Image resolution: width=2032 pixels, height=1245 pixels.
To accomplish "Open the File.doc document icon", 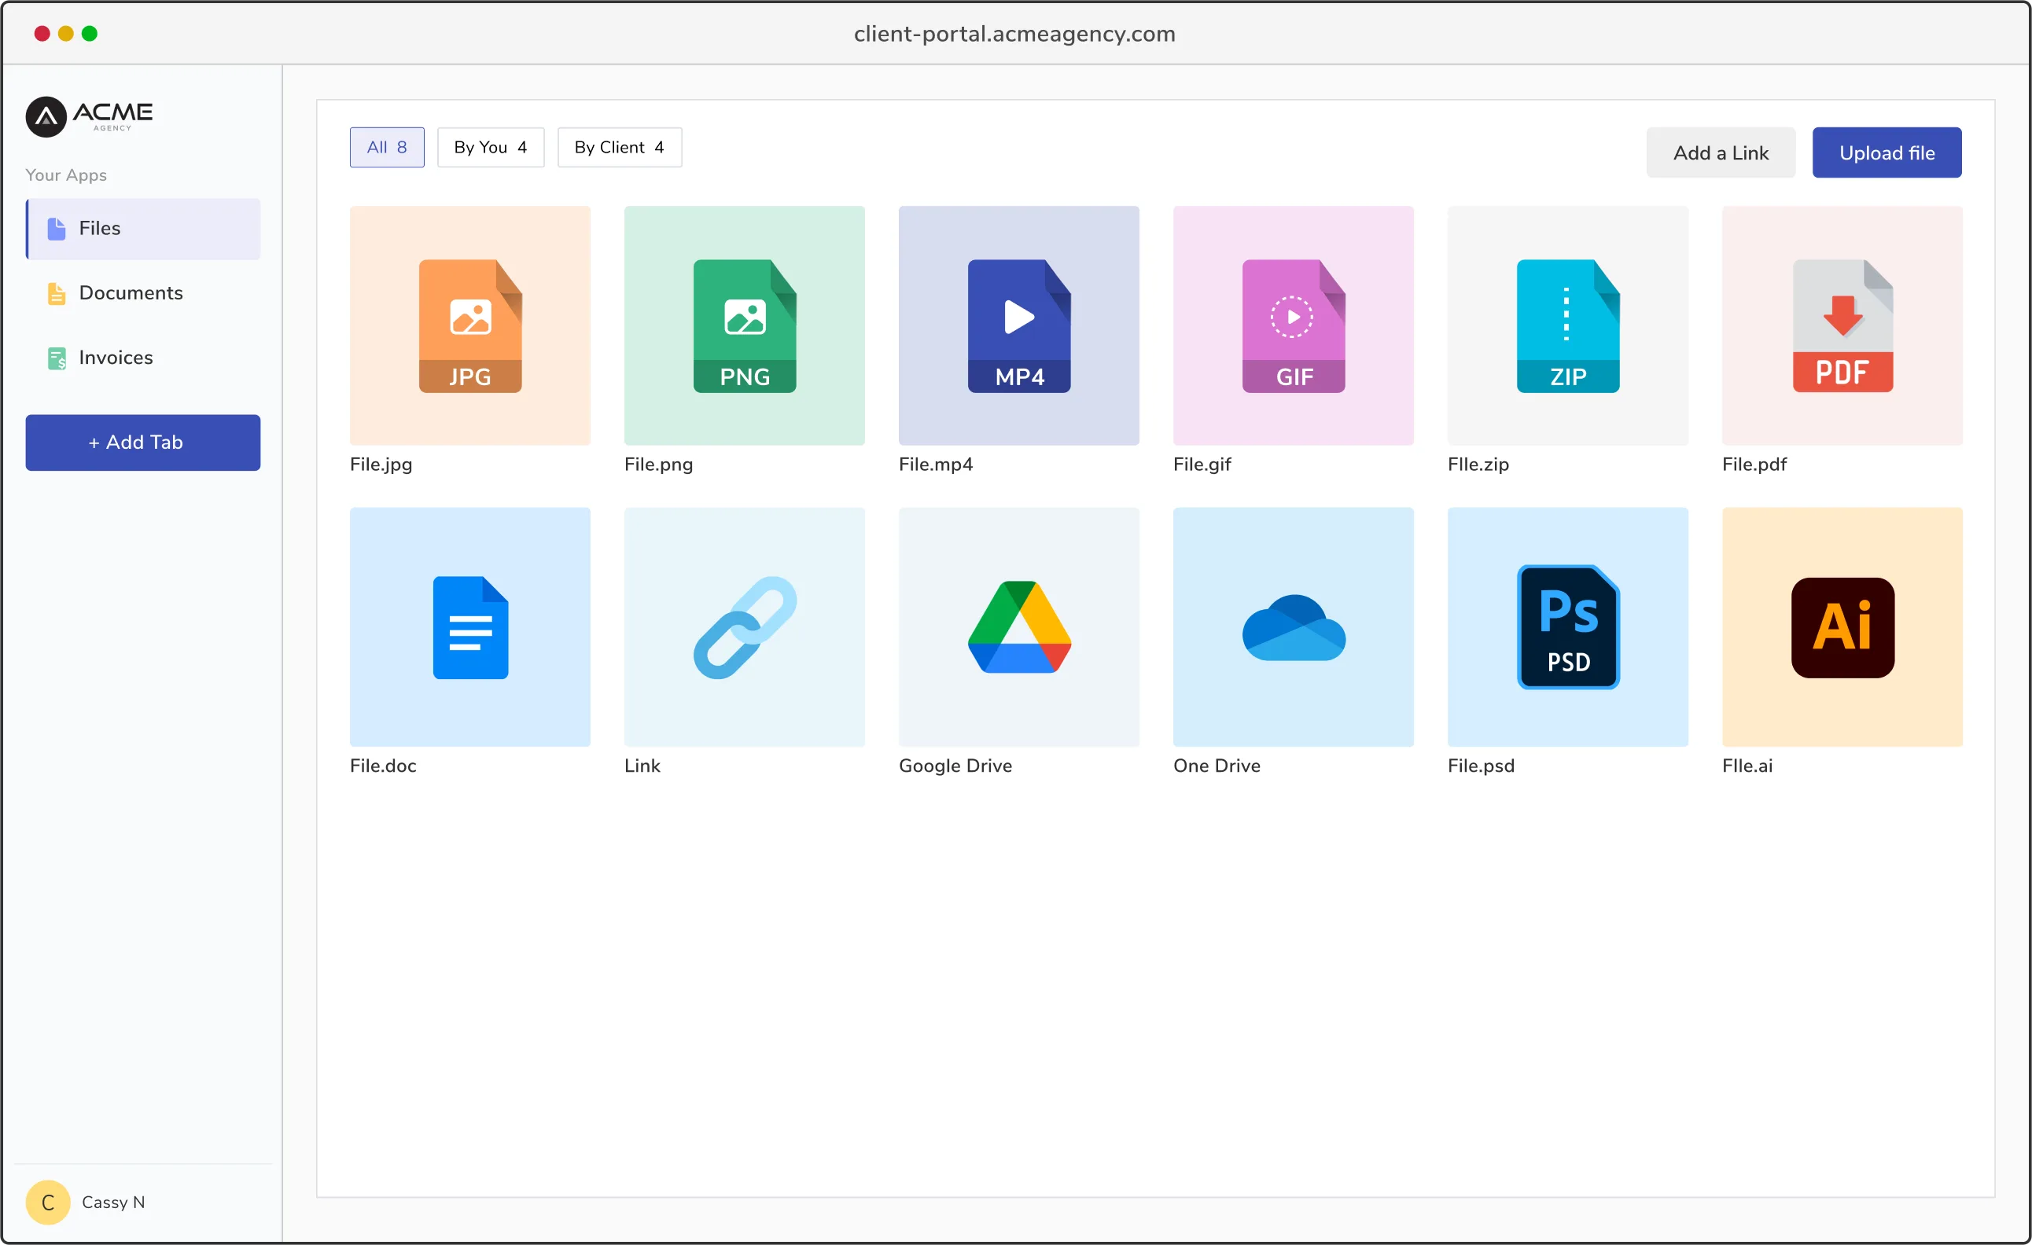I will point(470,627).
